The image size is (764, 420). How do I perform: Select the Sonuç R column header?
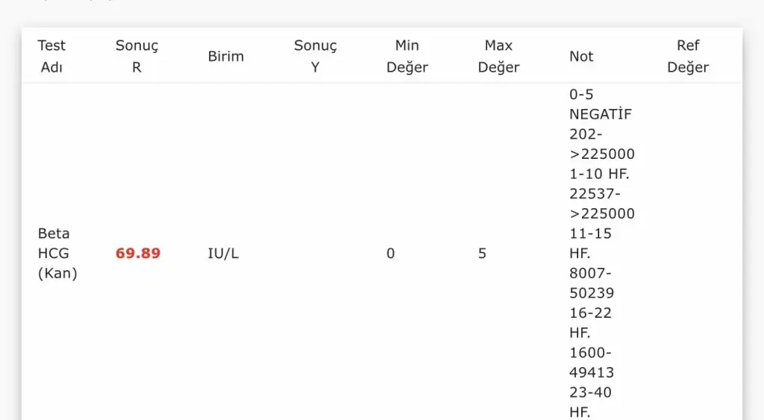point(137,56)
